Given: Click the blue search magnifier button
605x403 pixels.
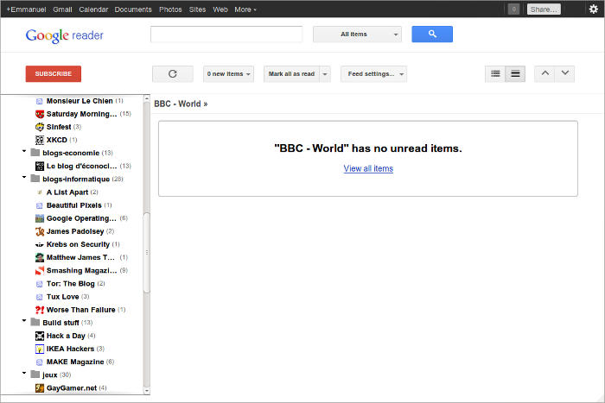Looking at the screenshot, I should 432,35.
